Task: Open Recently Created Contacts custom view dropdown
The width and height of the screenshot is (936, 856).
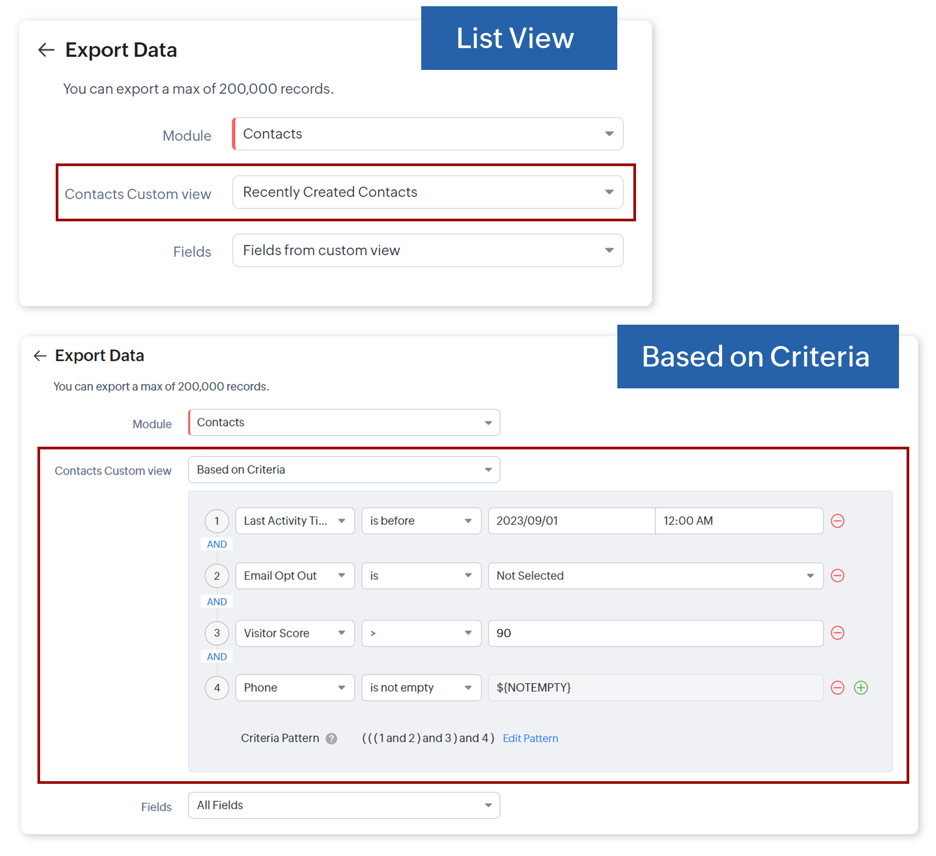Action: click(x=427, y=192)
